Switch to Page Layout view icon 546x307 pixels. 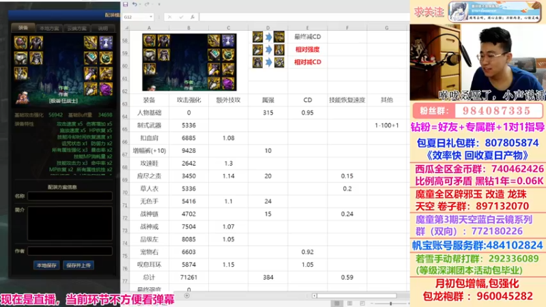click(349, 304)
